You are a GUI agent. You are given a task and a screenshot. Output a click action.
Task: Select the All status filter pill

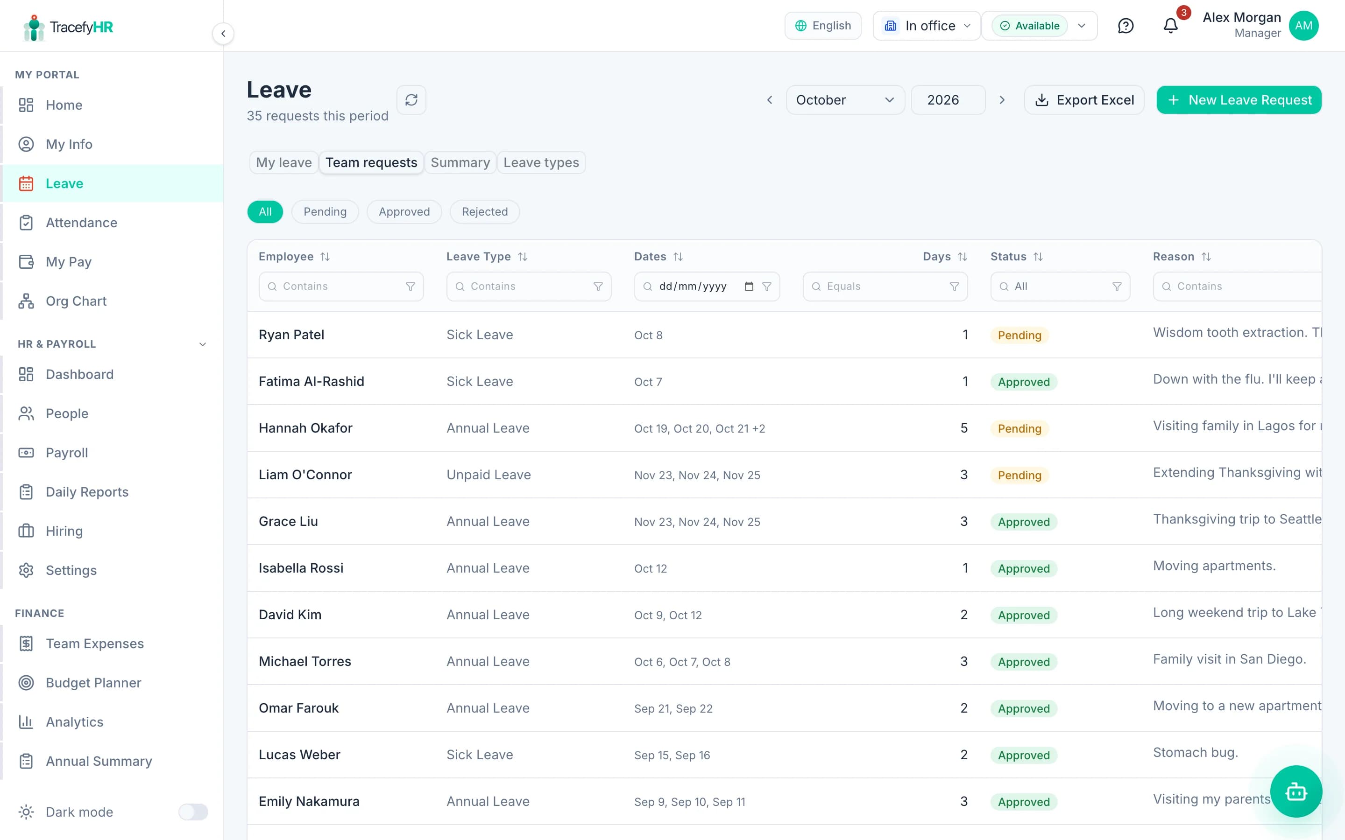click(265, 212)
